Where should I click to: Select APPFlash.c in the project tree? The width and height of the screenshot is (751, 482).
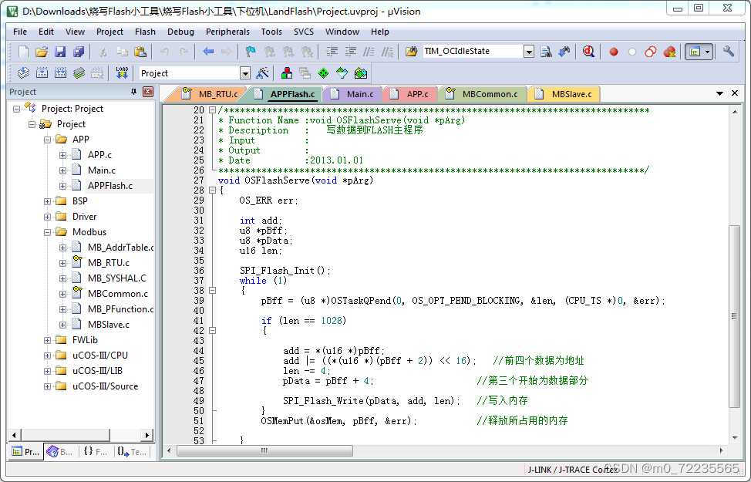[x=110, y=186]
